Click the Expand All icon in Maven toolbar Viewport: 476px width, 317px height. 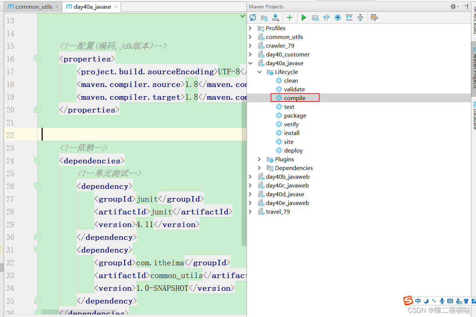click(349, 17)
